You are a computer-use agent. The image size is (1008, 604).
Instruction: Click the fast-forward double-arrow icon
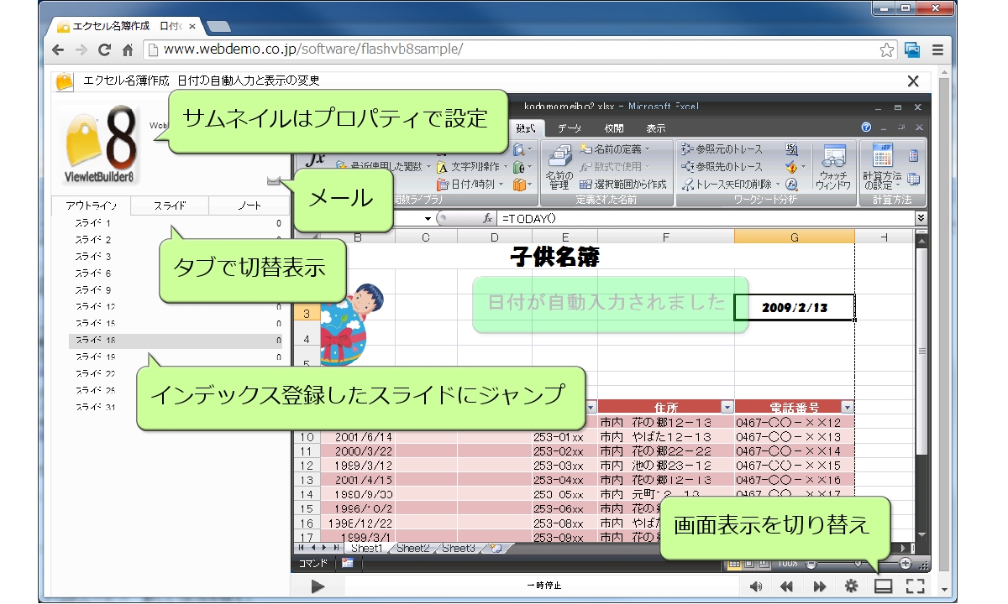819,586
